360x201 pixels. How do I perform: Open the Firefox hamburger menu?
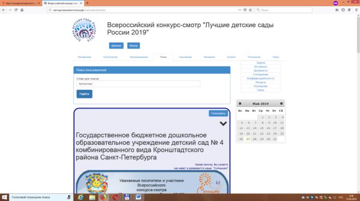point(356,10)
